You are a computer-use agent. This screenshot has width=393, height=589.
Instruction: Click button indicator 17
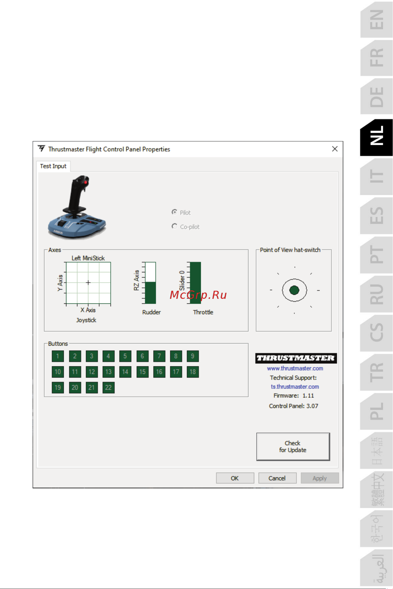click(x=176, y=372)
